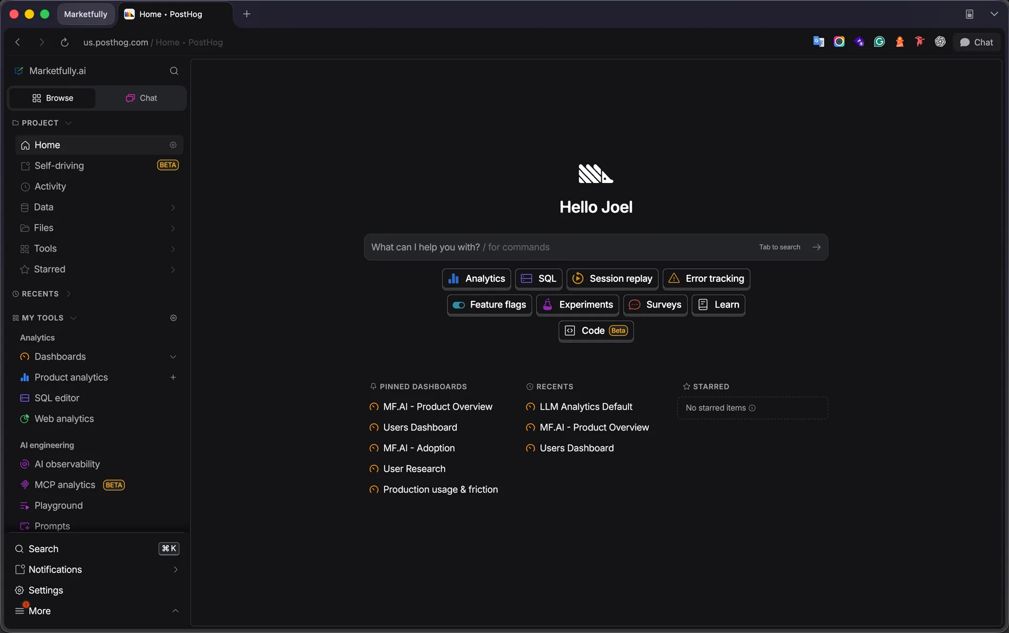The image size is (1009, 633).
Task: Click the orange runner extension icon
Action: (x=900, y=42)
